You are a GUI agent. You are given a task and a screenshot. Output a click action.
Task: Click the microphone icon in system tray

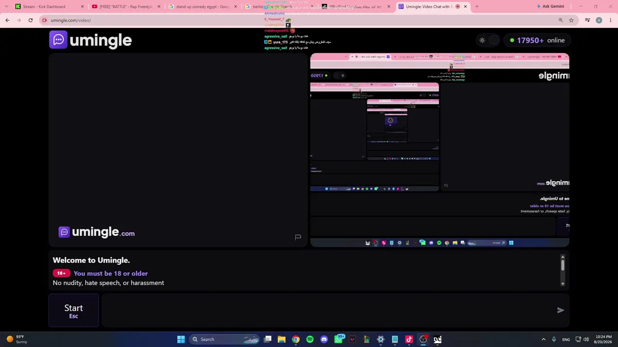(x=554, y=339)
